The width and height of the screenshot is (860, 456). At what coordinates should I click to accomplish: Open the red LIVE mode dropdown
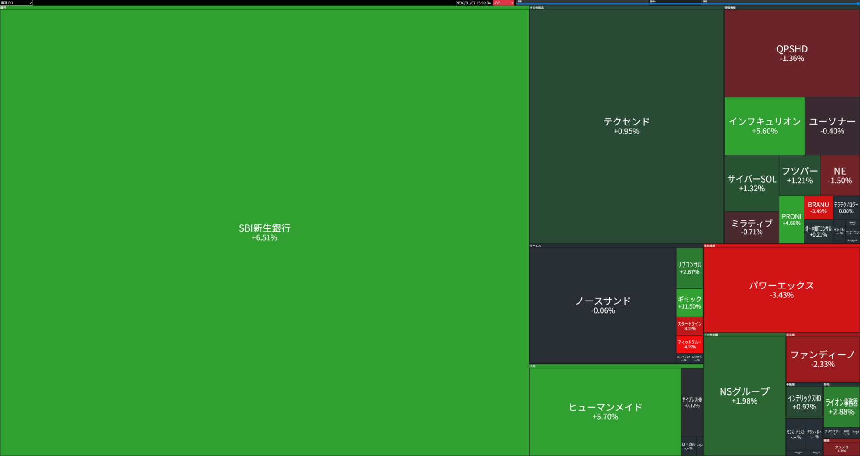coord(503,3)
